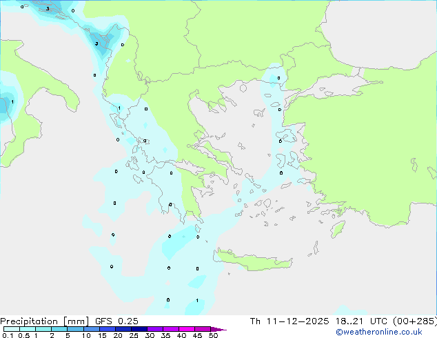Select the legend value '20'
The height and width of the screenshot is (338, 437).
(x=118, y=335)
